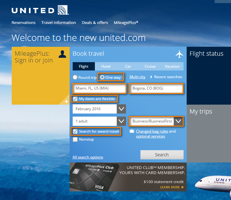231x200 pixels.
Task: Click the plus icon on MileagePlus tile
Action: 67,102
